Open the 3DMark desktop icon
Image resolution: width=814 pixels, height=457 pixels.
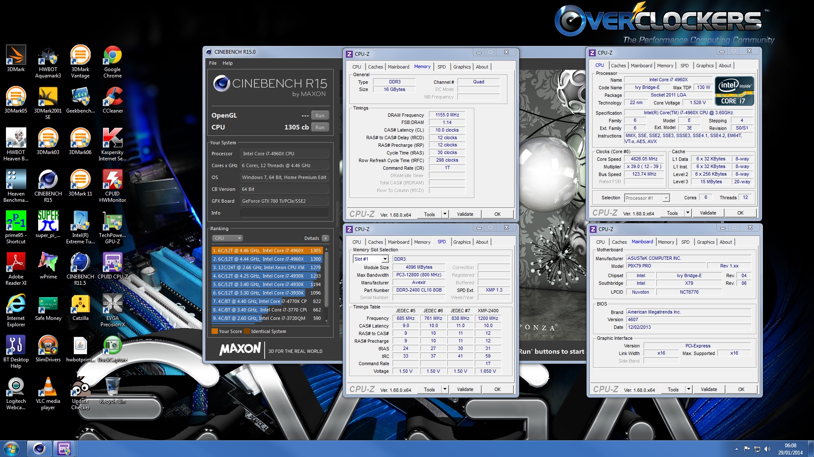(16, 59)
